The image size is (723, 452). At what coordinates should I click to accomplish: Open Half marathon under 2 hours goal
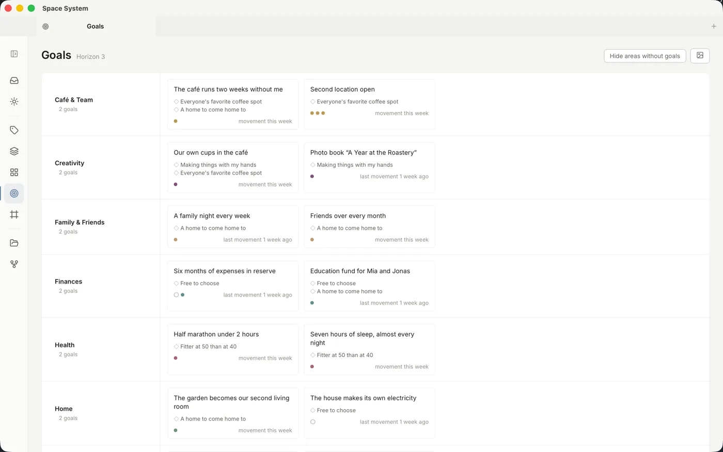coord(233,349)
